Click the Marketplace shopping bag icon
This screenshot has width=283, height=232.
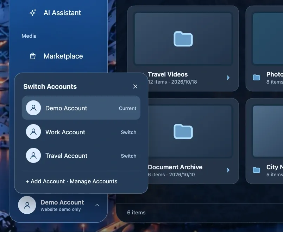point(33,56)
